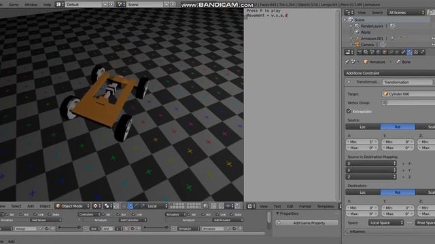Open the outliner editor type selector
This screenshot has width=435, height=244.
(349, 12)
